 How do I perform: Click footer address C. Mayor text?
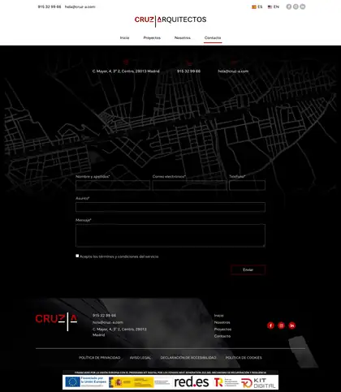[119, 332]
